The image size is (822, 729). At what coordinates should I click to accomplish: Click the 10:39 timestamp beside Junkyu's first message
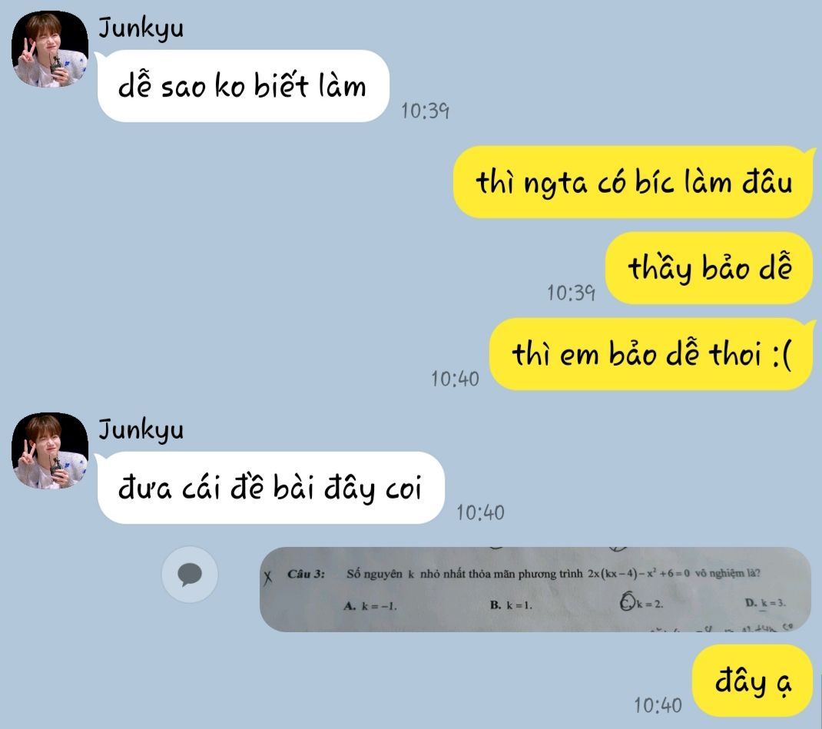(x=425, y=111)
